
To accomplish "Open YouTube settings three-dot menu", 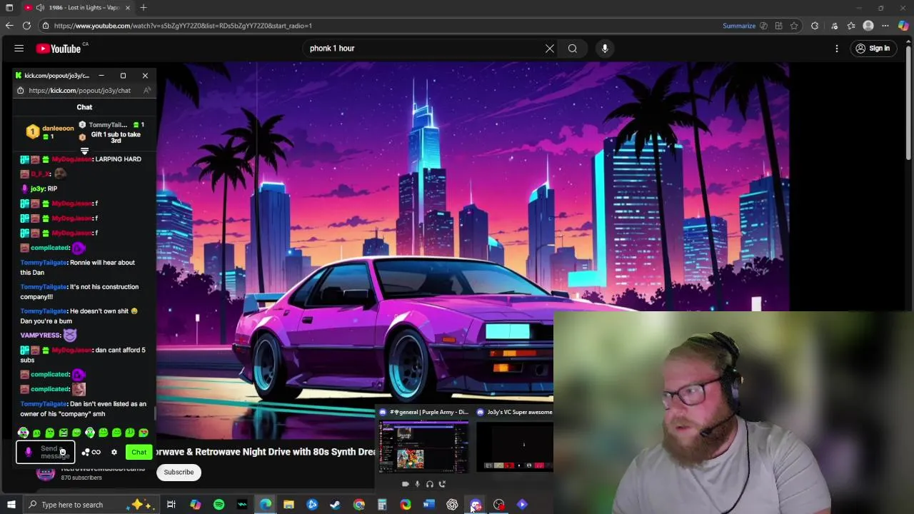I will [837, 49].
